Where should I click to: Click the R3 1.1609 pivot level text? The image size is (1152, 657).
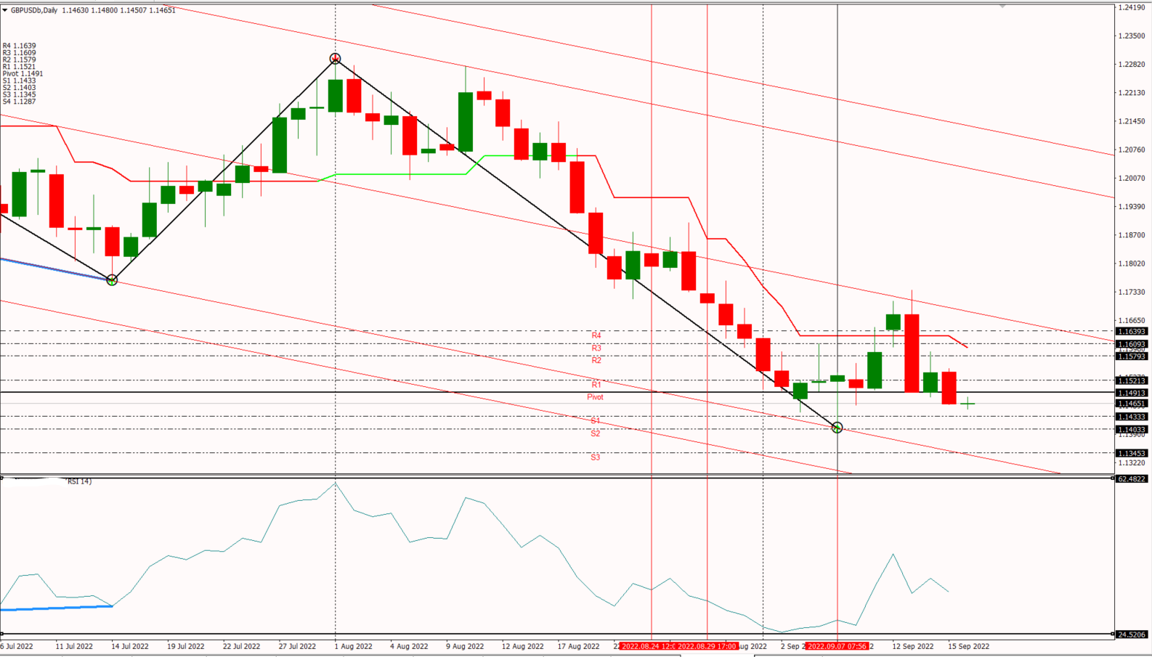point(19,53)
